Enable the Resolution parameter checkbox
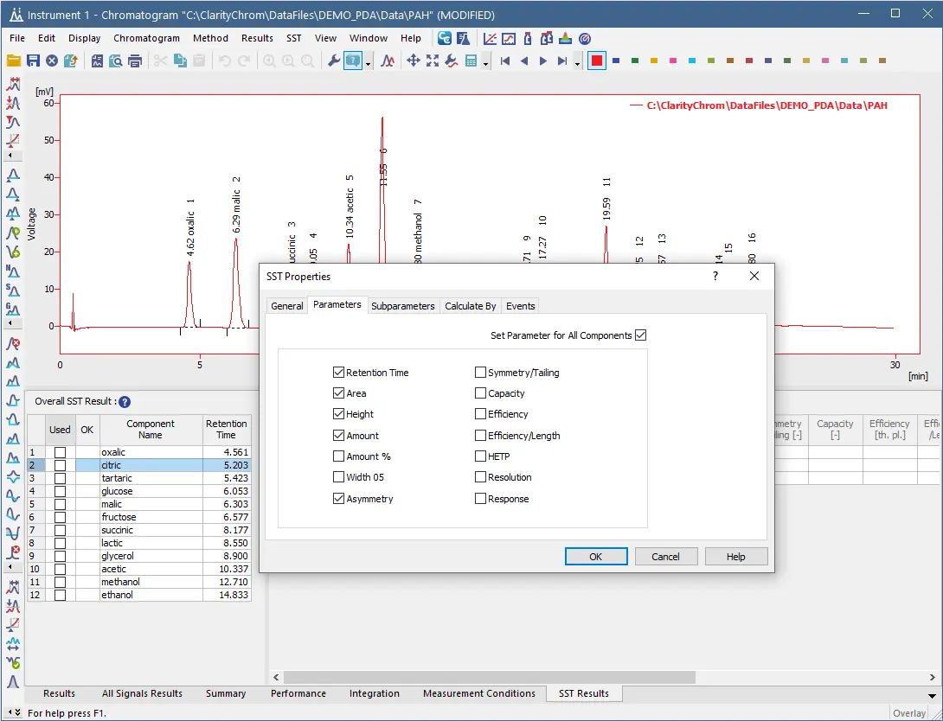Image resolution: width=943 pixels, height=721 pixels. click(480, 476)
